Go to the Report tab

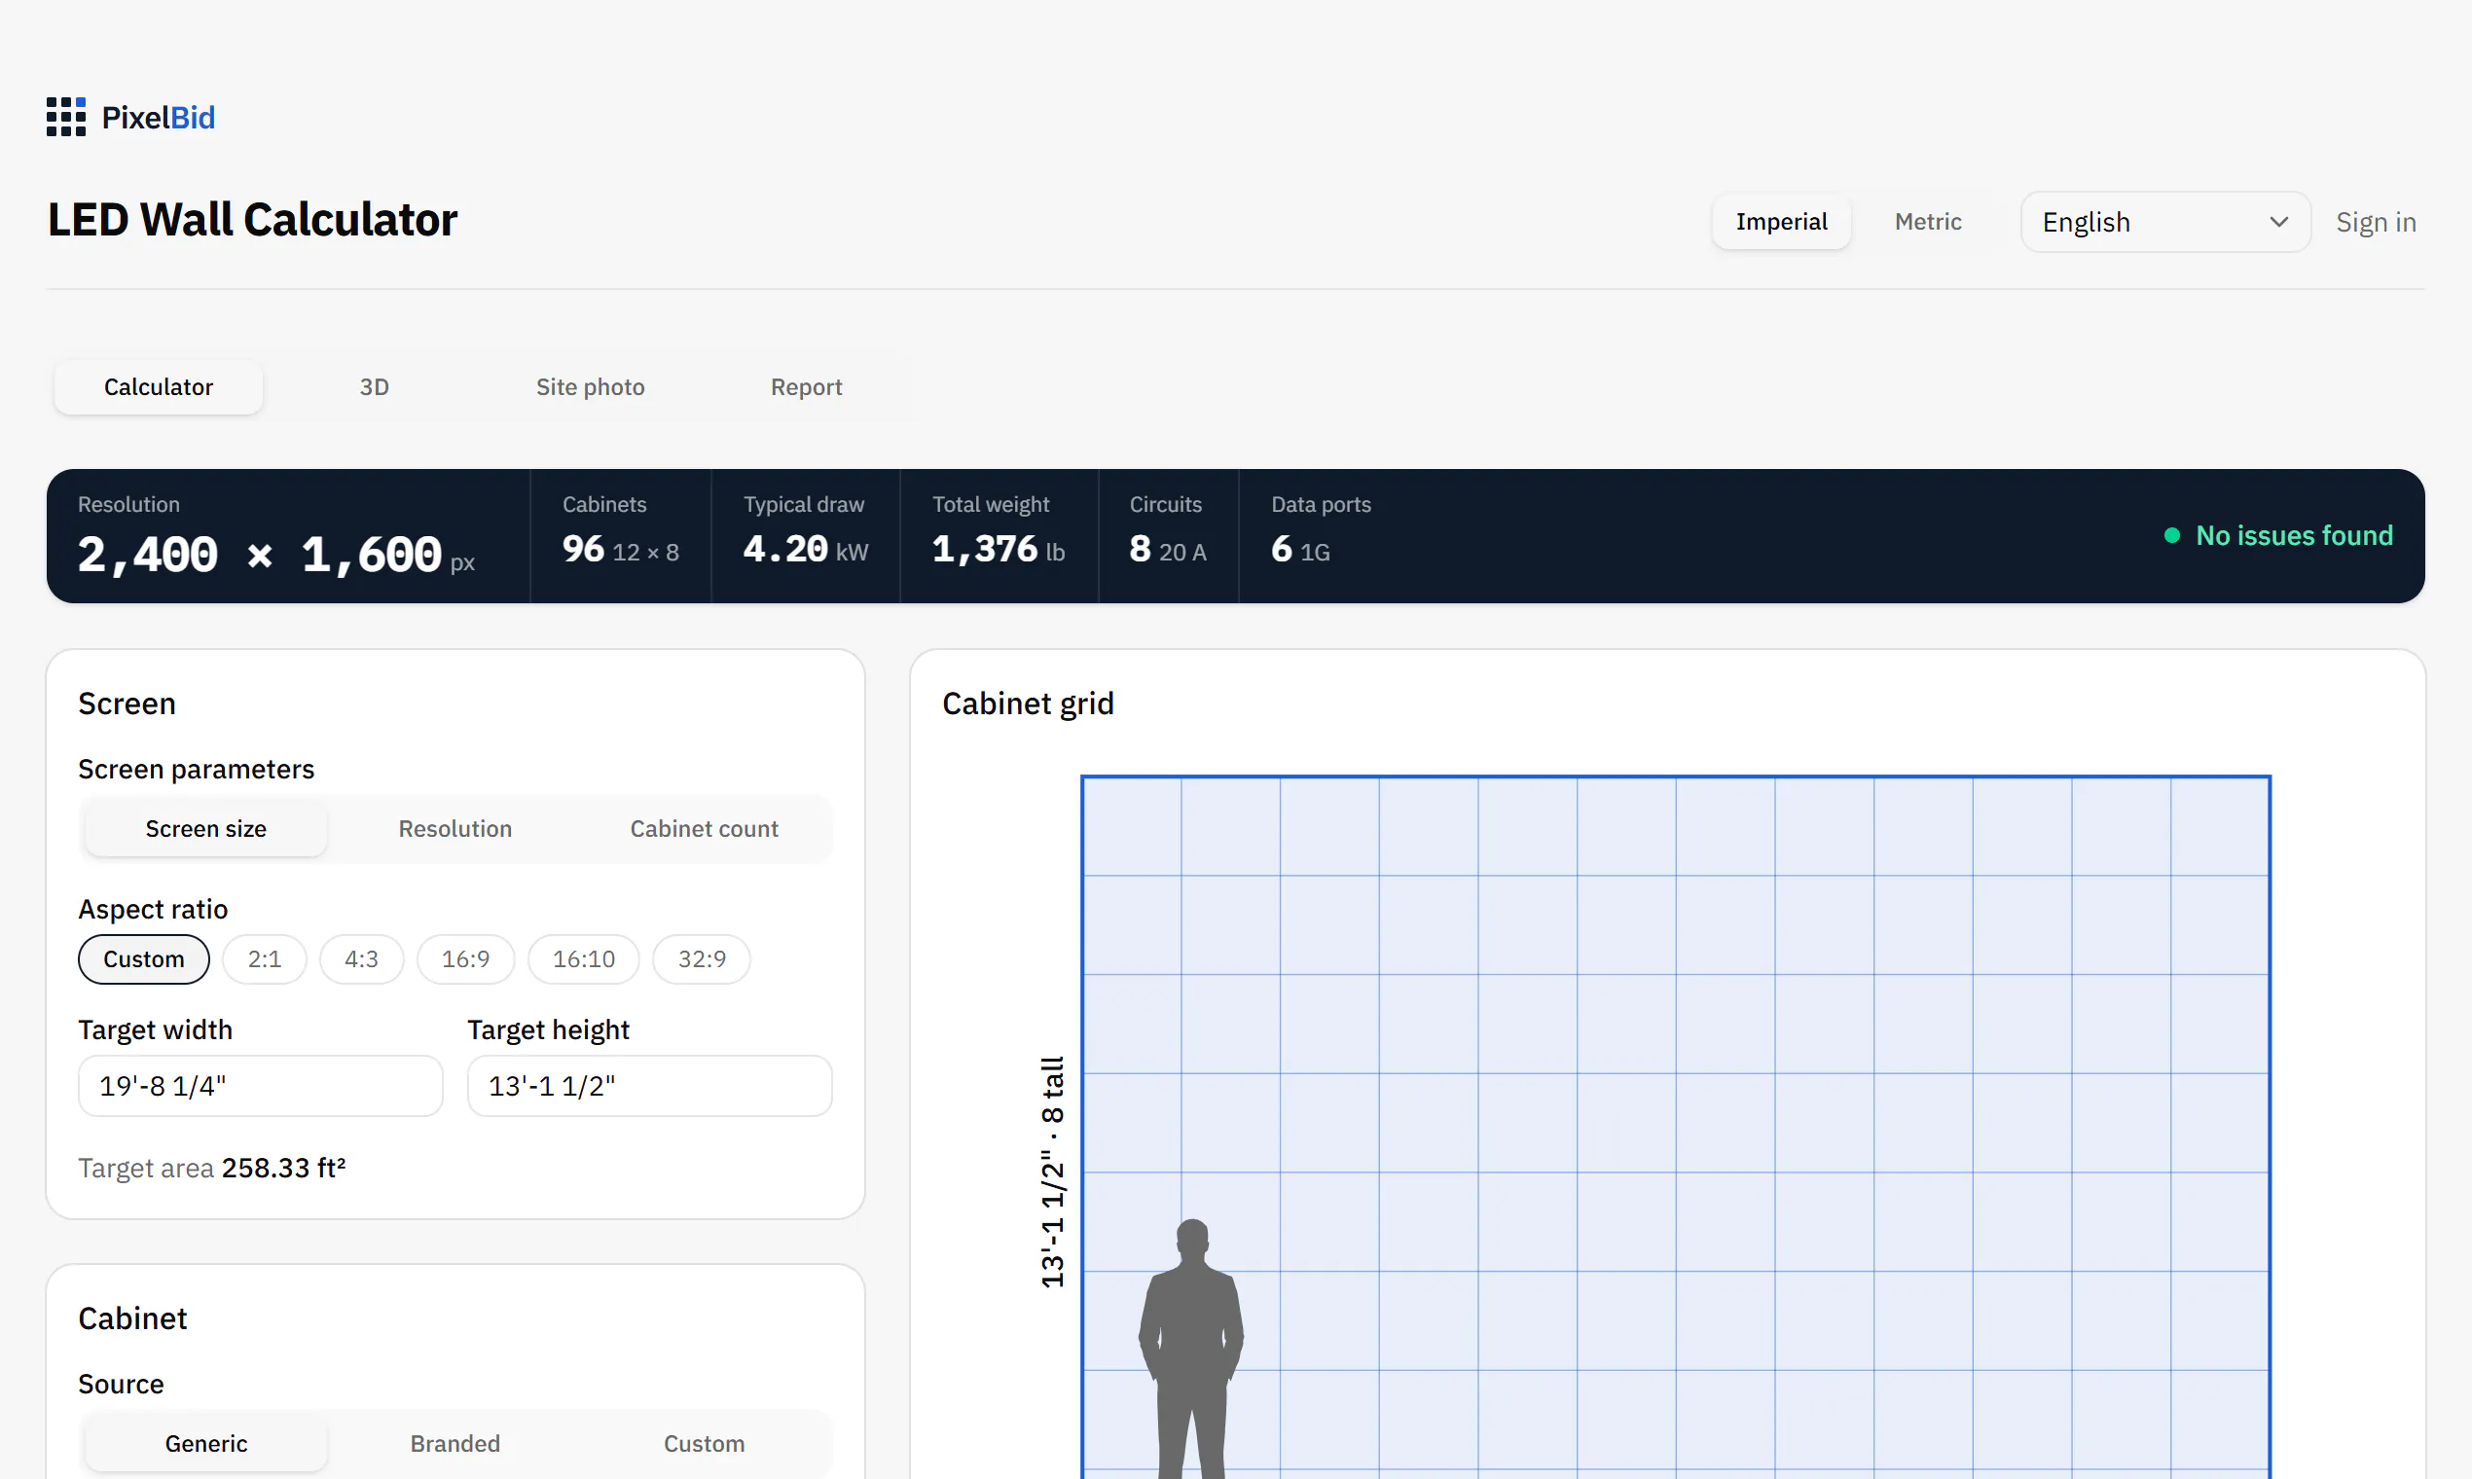(807, 386)
